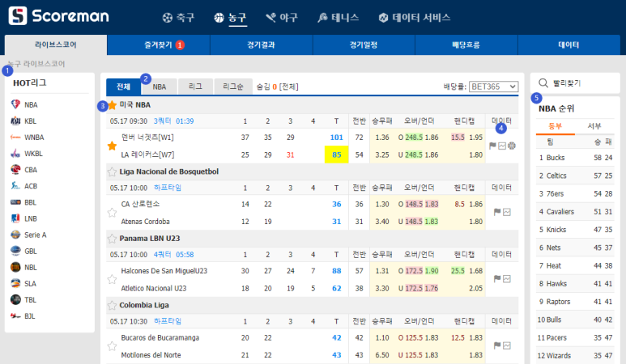Click 숨김 0 [전체] link
Screen dimensions: 626x364
point(277,87)
